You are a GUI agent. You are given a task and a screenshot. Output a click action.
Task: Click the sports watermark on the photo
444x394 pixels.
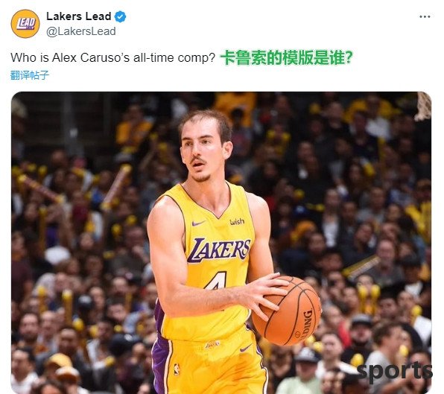(x=395, y=372)
